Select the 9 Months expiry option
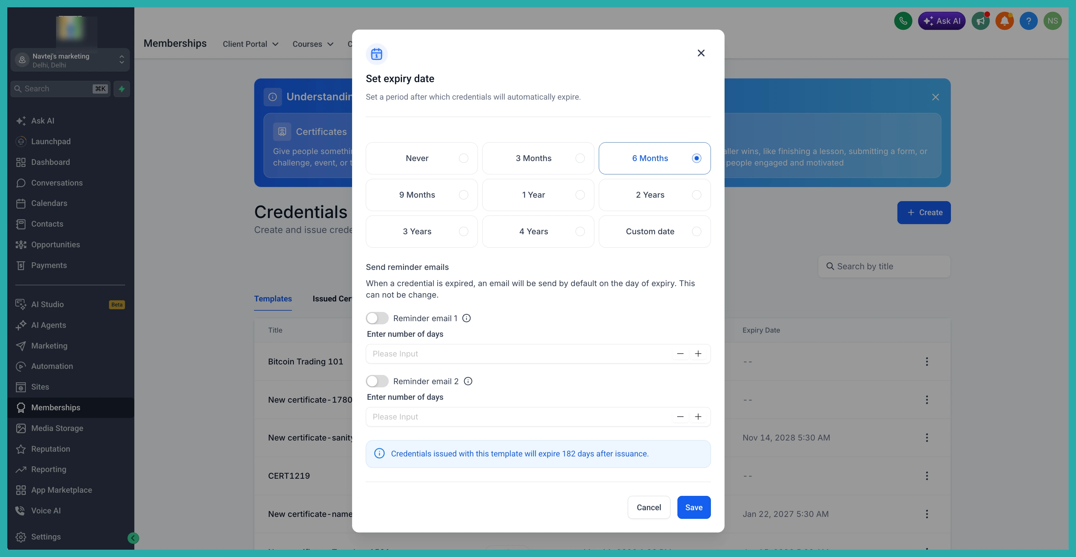This screenshot has height=557, width=1076. tap(421, 195)
